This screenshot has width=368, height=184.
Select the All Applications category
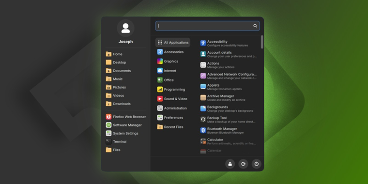point(173,43)
